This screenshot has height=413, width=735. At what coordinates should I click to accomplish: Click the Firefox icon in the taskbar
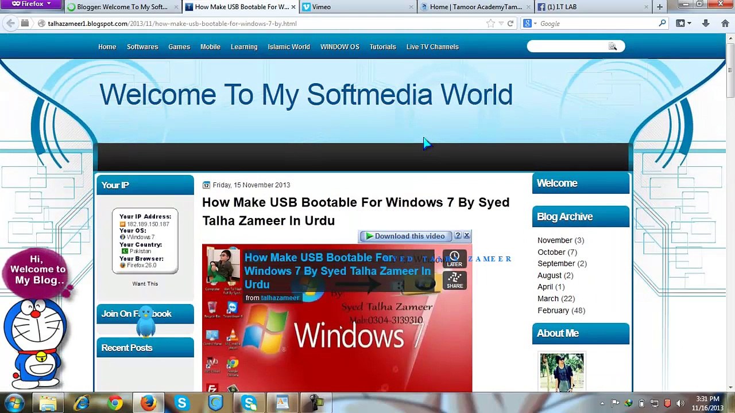pos(148,403)
